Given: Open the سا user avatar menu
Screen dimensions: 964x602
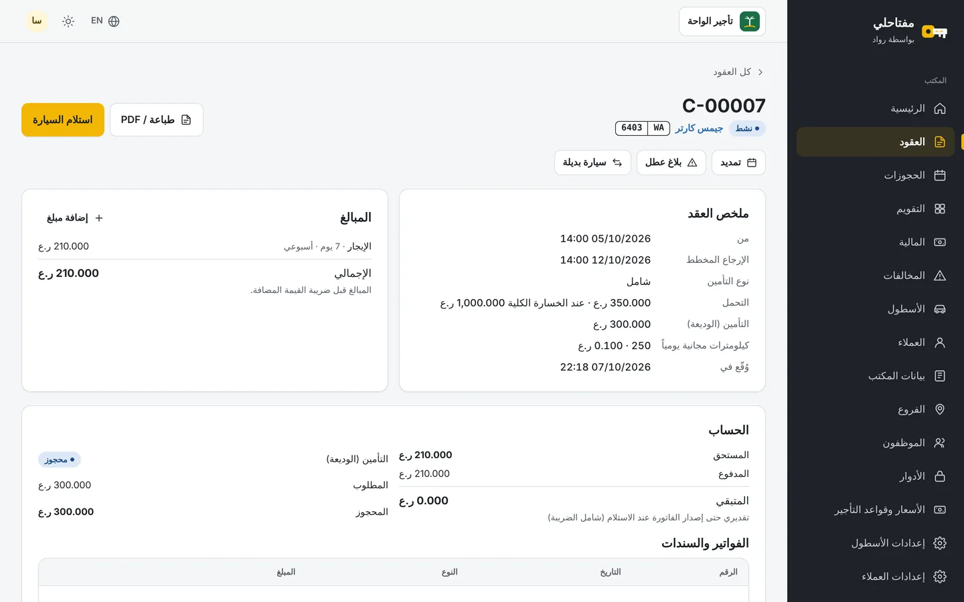Looking at the screenshot, I should (37, 21).
